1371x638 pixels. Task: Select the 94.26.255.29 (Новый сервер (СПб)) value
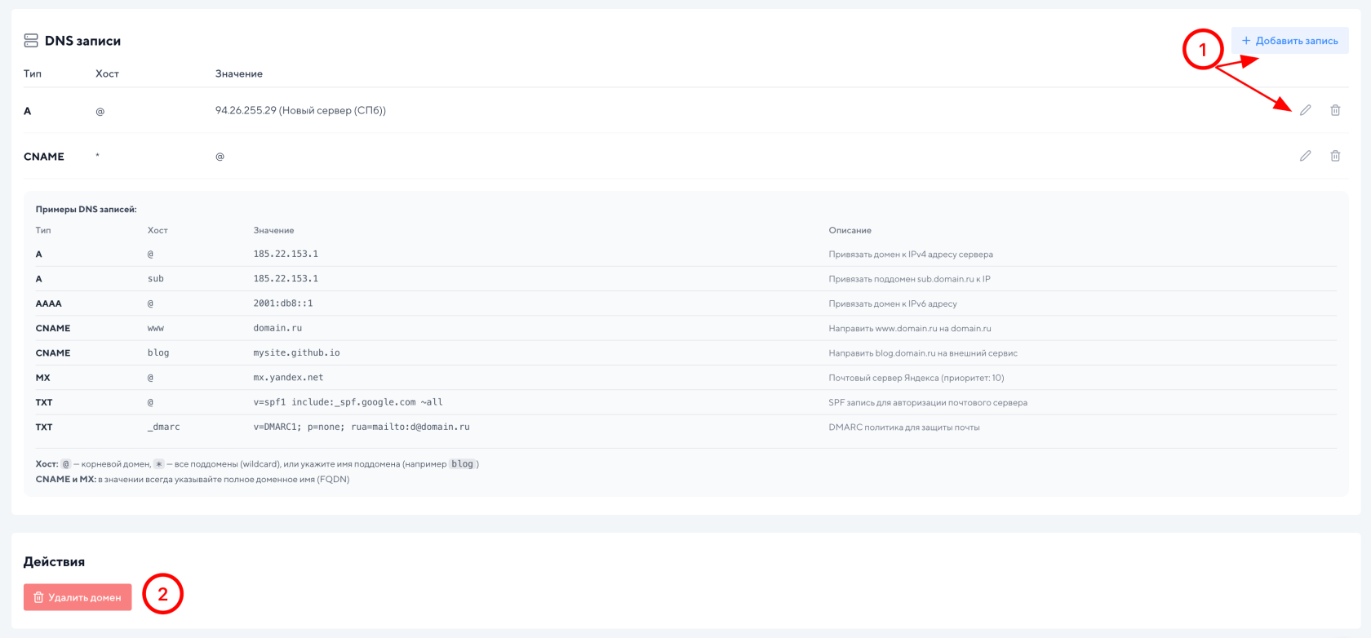(300, 110)
